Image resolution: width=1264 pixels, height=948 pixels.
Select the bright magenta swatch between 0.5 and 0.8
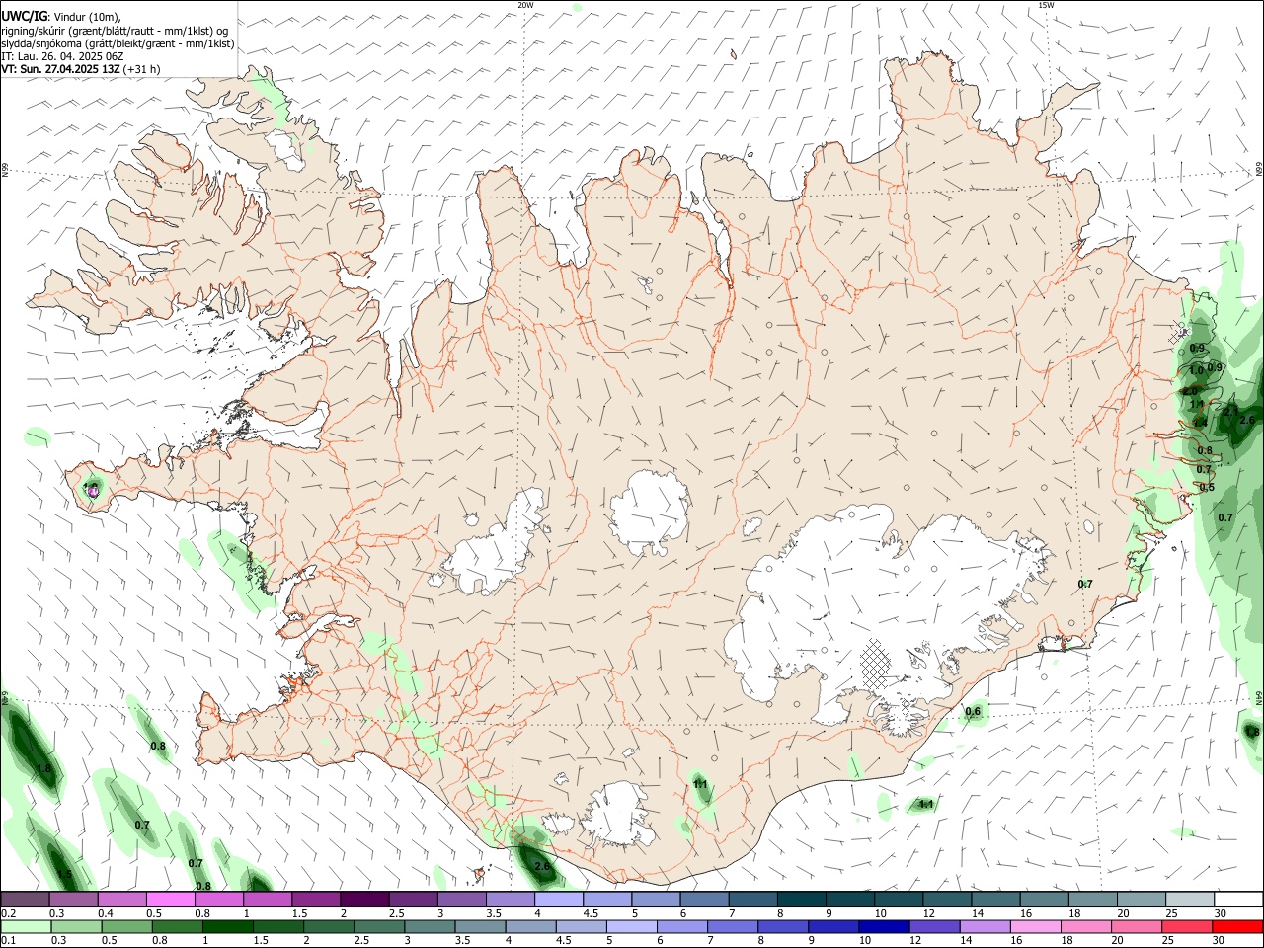[x=171, y=899]
